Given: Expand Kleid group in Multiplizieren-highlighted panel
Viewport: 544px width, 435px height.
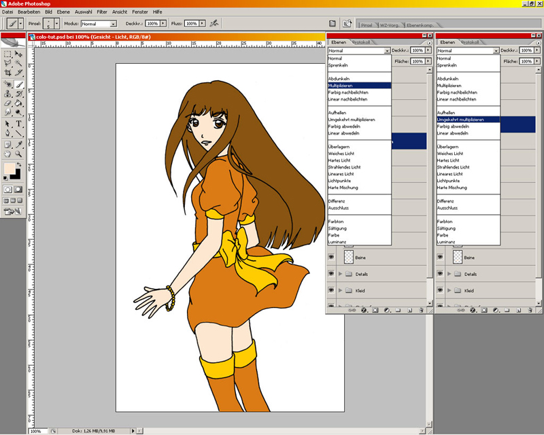Looking at the screenshot, I should 341,290.
